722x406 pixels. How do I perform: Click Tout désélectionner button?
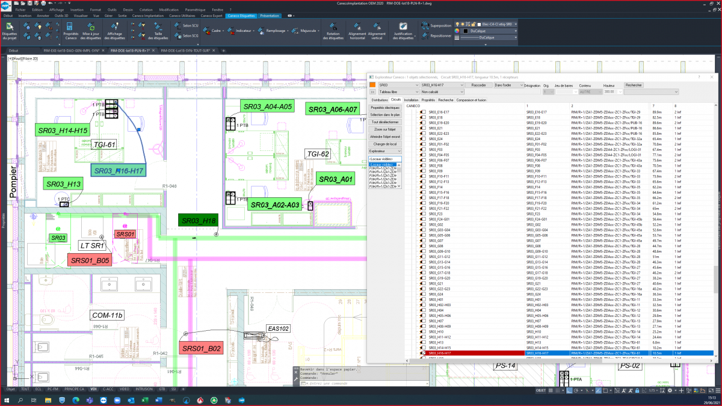[x=385, y=122]
